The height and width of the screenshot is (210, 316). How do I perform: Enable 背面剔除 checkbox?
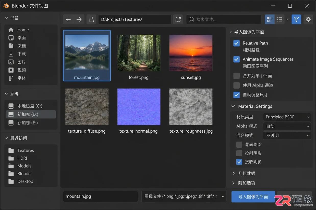[x=239, y=145]
